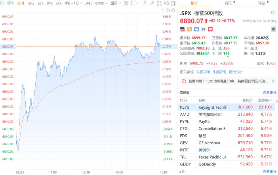Click the VS compare button
The width and height of the screenshot is (278, 175).
pyautogui.click(x=166, y=3)
